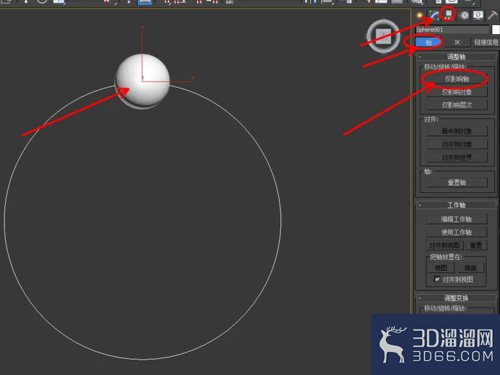Toggle the 仅影响层次 button
Screen dimensions: 500x375
(457, 105)
